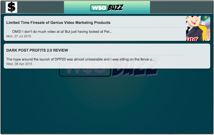214x135 pixels.
Task: Click divider line under Dark Post title
Action: click(95, 55)
